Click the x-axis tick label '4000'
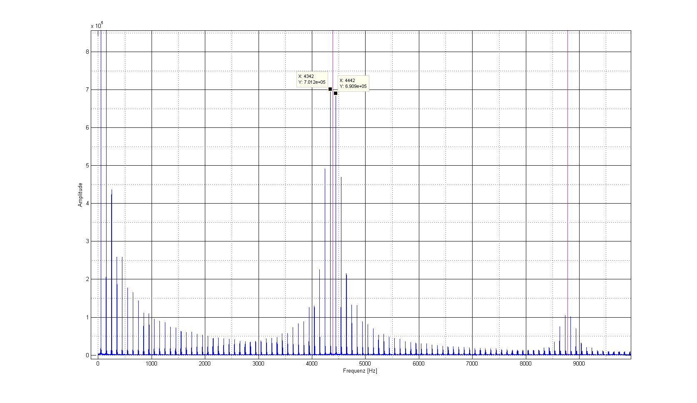This screenshot has width=697, height=403. pyautogui.click(x=311, y=363)
